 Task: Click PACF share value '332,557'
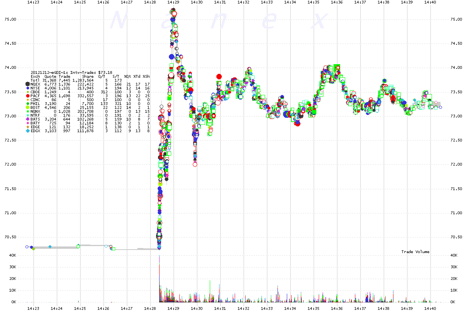click(x=86, y=96)
